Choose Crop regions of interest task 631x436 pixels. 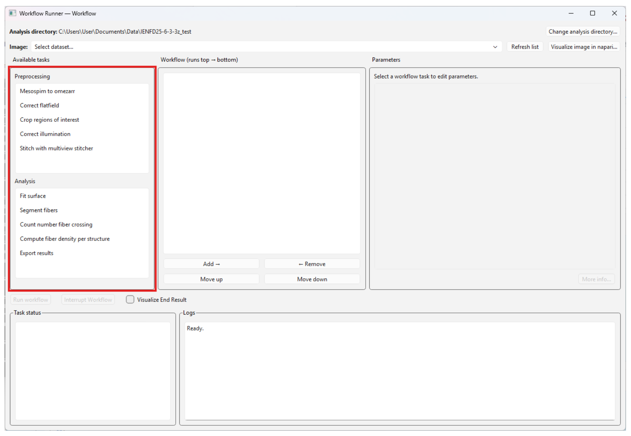tap(49, 119)
